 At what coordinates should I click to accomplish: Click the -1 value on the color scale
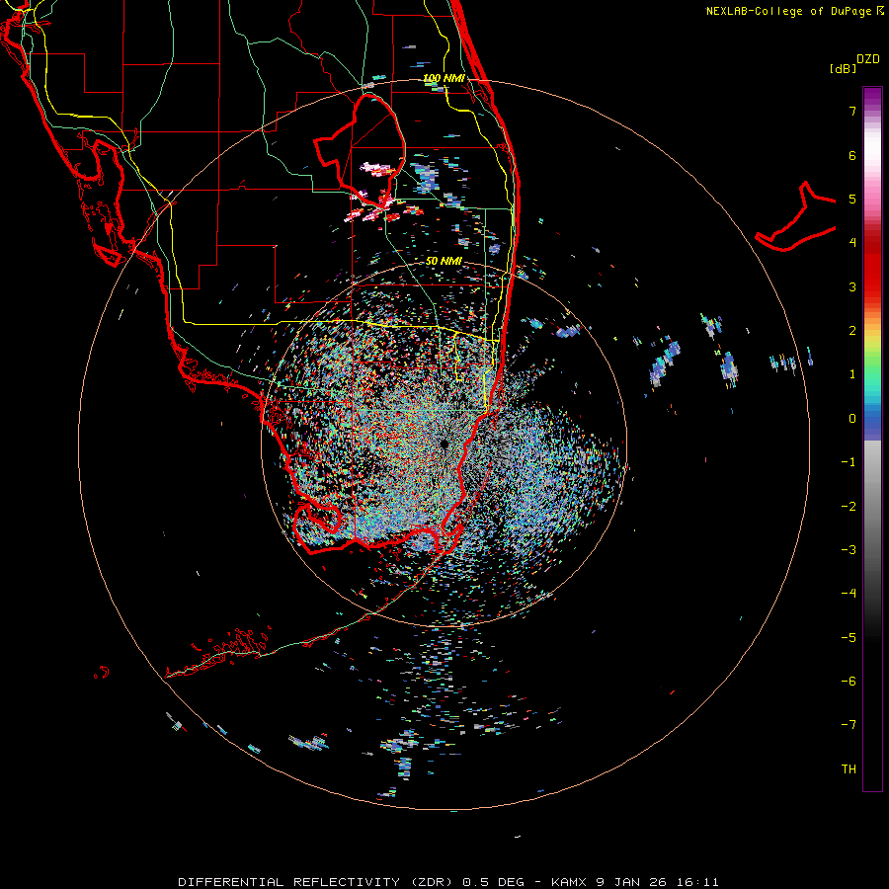pyautogui.click(x=849, y=462)
